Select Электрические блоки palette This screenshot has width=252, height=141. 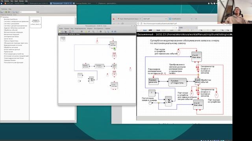click(11, 36)
